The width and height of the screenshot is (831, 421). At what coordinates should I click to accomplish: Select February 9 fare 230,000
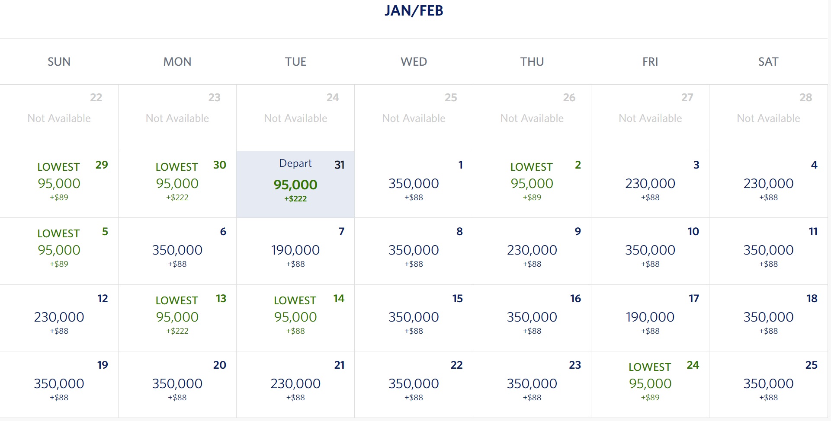tap(532, 251)
